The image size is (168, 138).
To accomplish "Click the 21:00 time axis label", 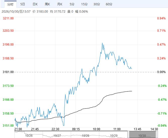I will tap(18, 129).
